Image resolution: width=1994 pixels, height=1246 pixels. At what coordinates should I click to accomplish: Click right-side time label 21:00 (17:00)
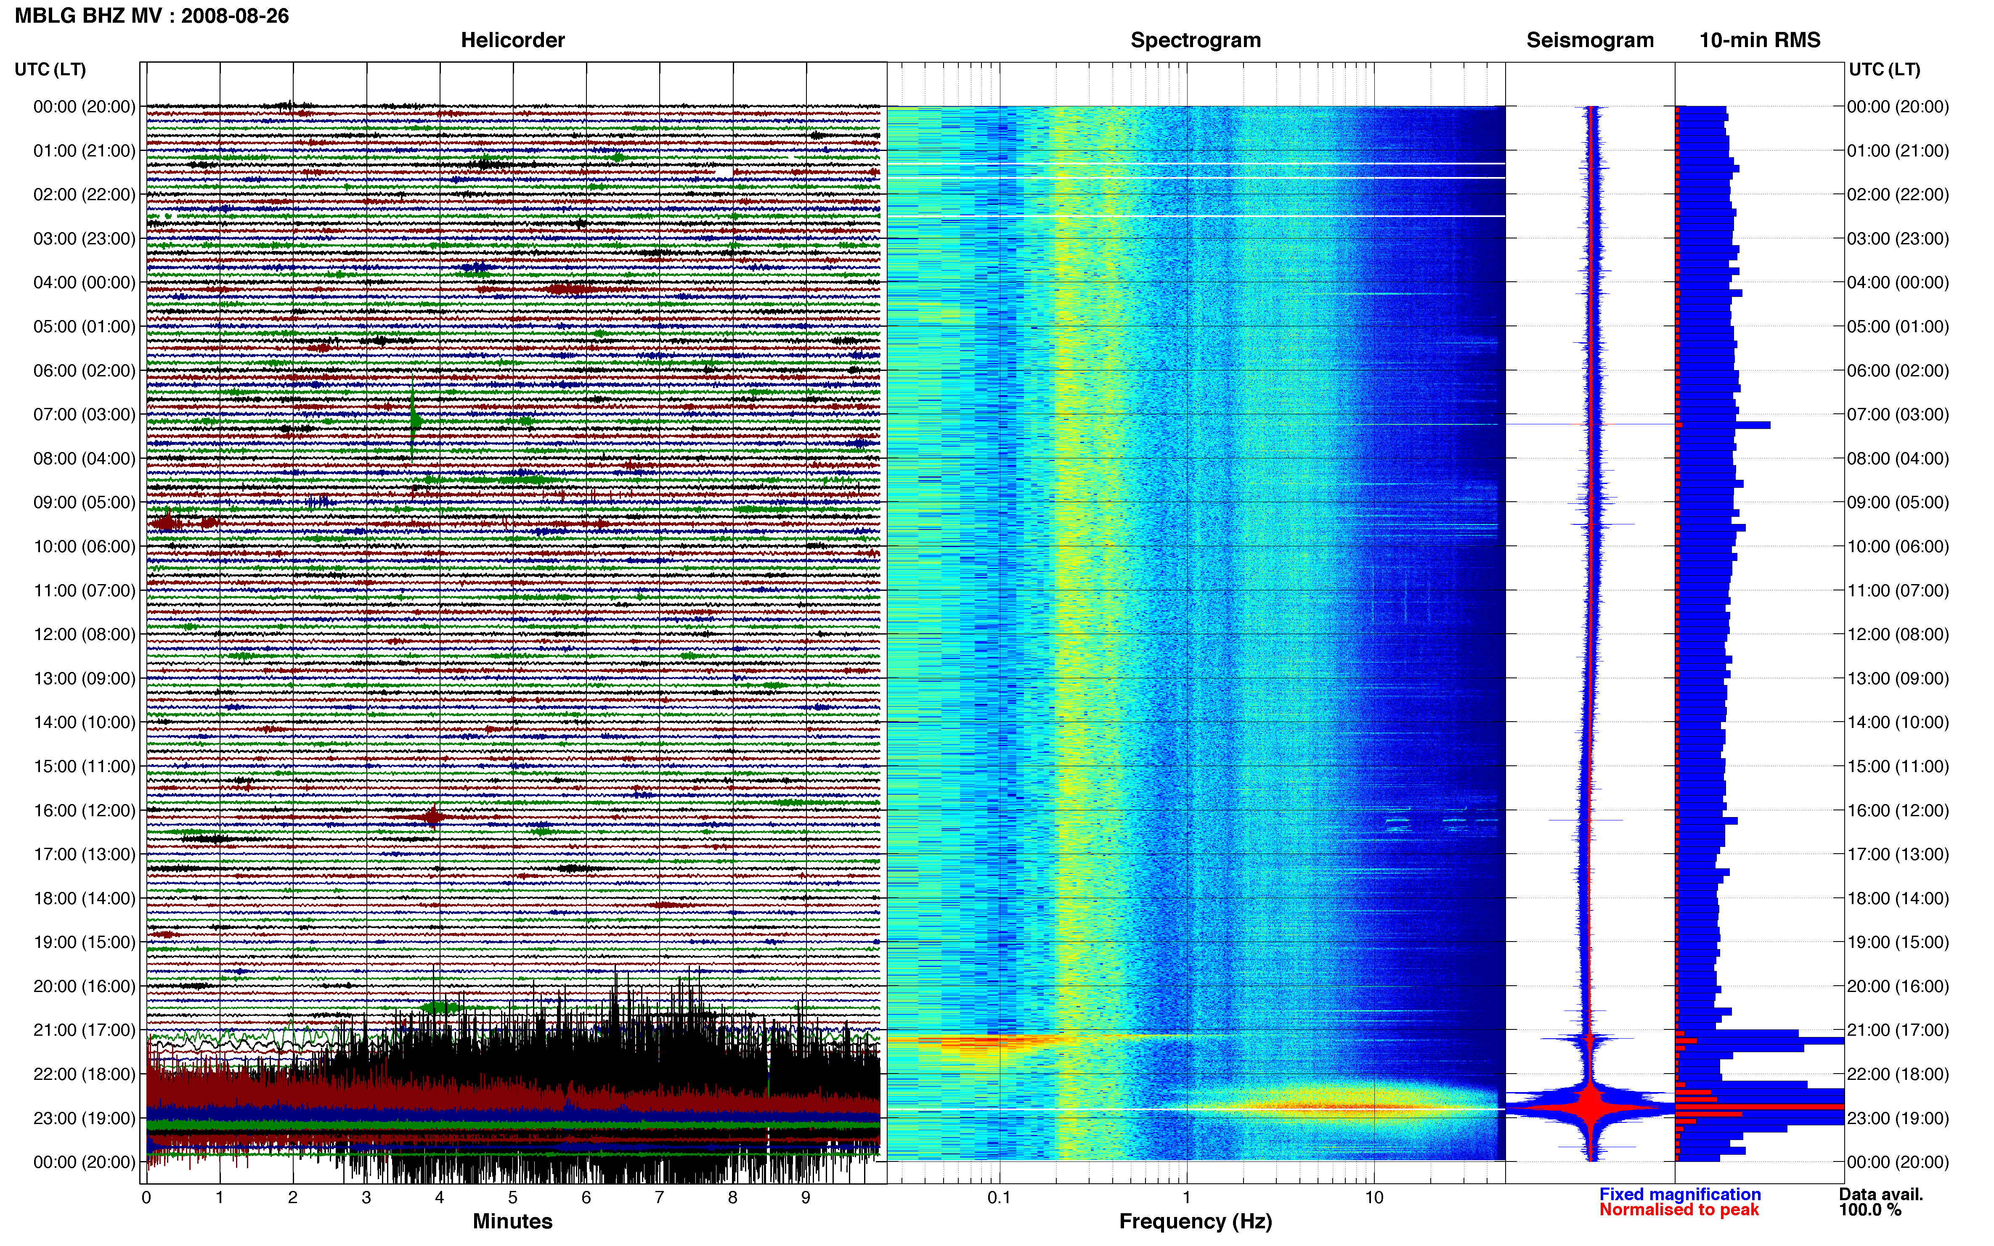(x=1898, y=1030)
